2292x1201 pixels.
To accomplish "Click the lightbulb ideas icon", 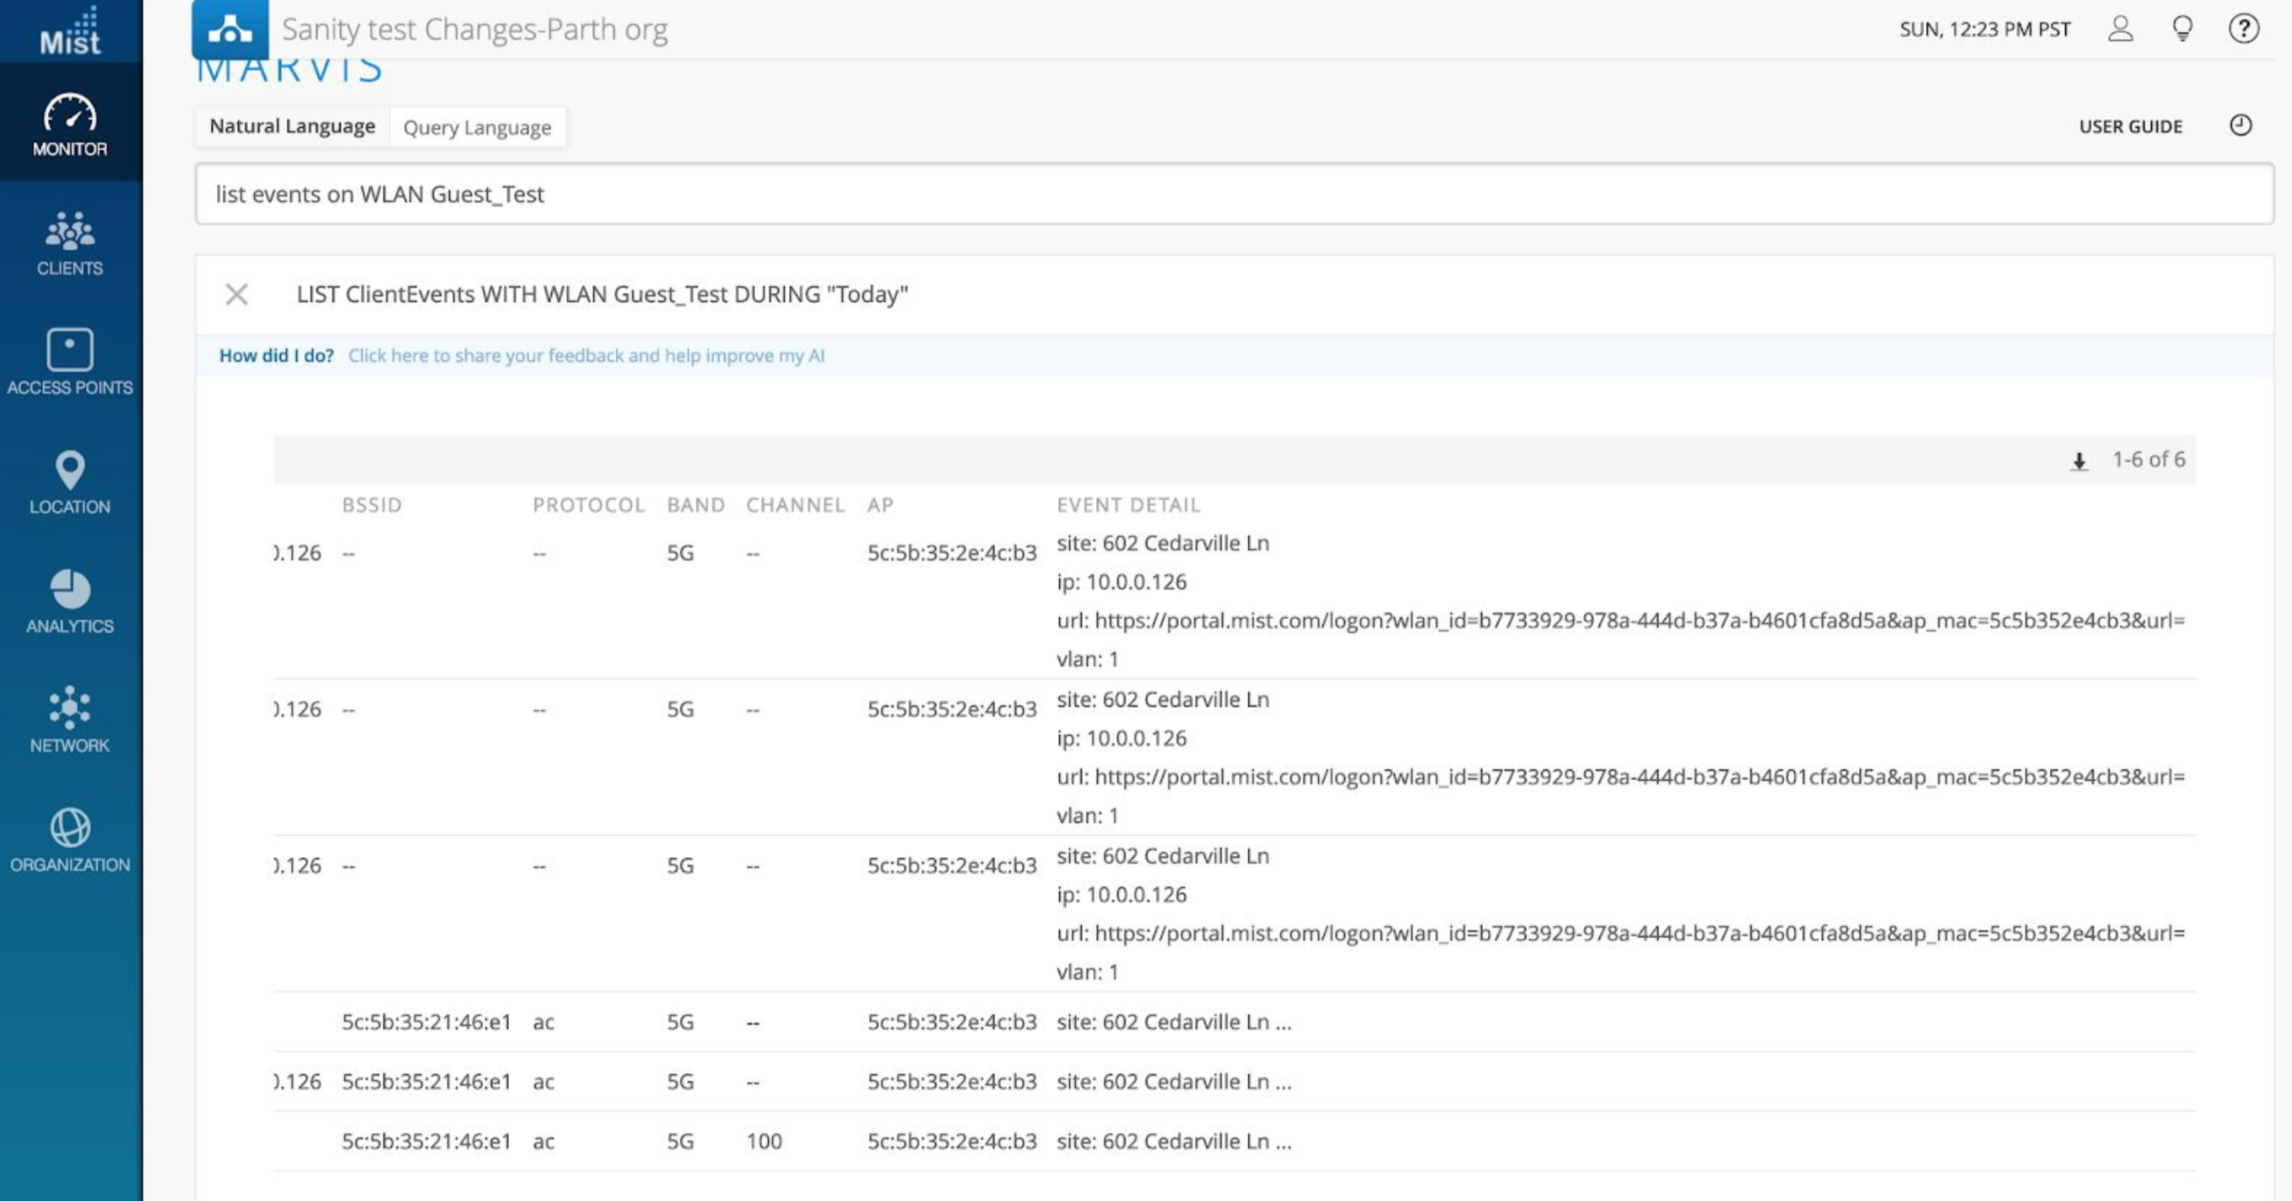I will click(2181, 30).
